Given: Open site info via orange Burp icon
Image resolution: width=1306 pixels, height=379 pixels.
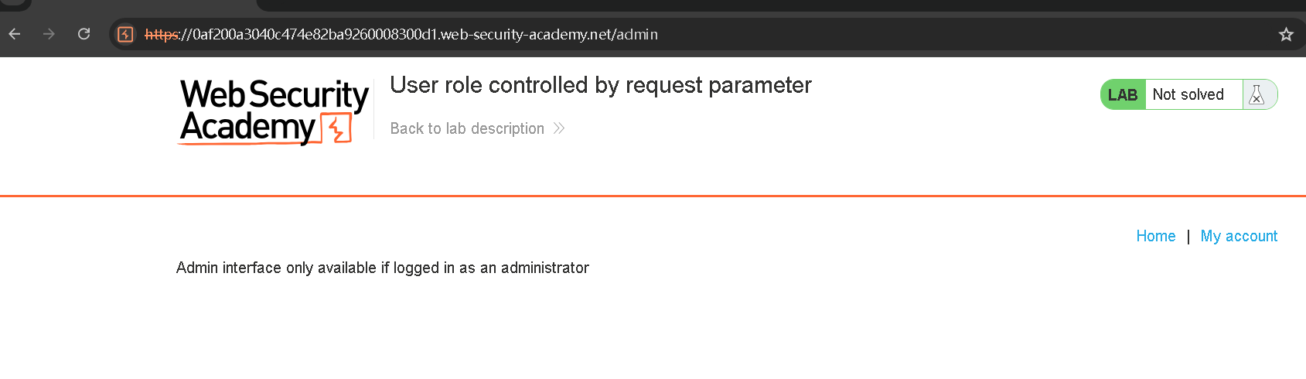Looking at the screenshot, I should pyautogui.click(x=125, y=34).
